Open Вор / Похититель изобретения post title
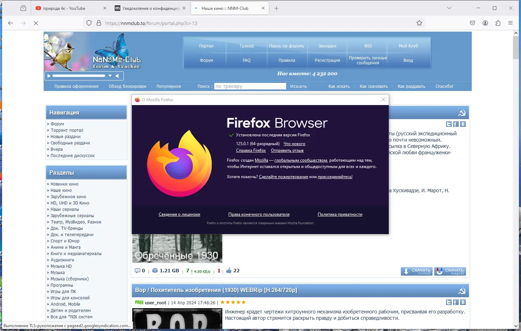 click(216, 290)
